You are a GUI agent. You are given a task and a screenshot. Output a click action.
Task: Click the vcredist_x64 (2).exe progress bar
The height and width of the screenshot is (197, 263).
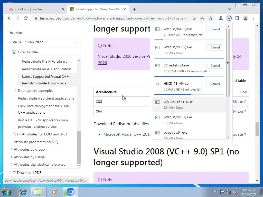[189, 40]
